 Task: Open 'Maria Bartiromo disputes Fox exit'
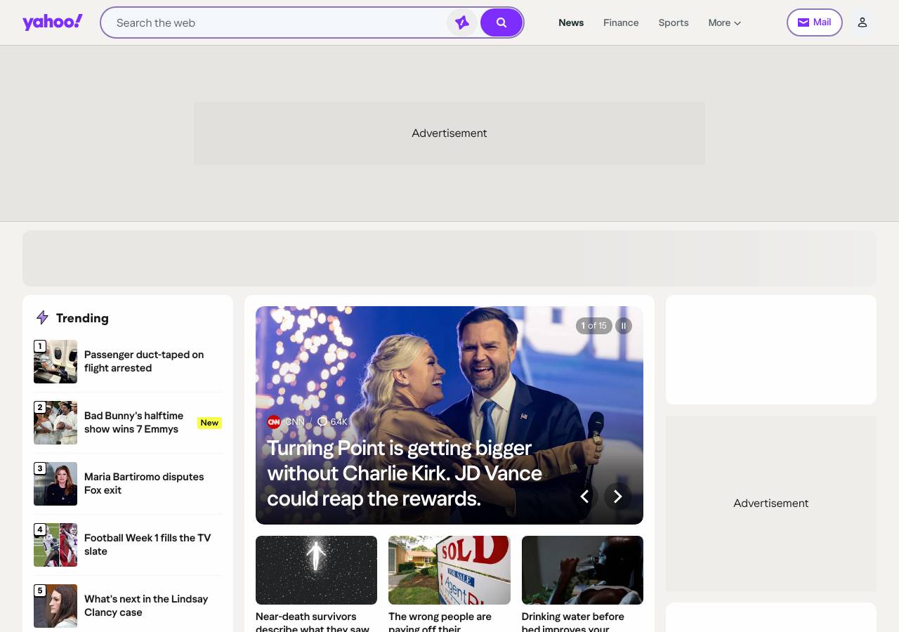point(144,483)
